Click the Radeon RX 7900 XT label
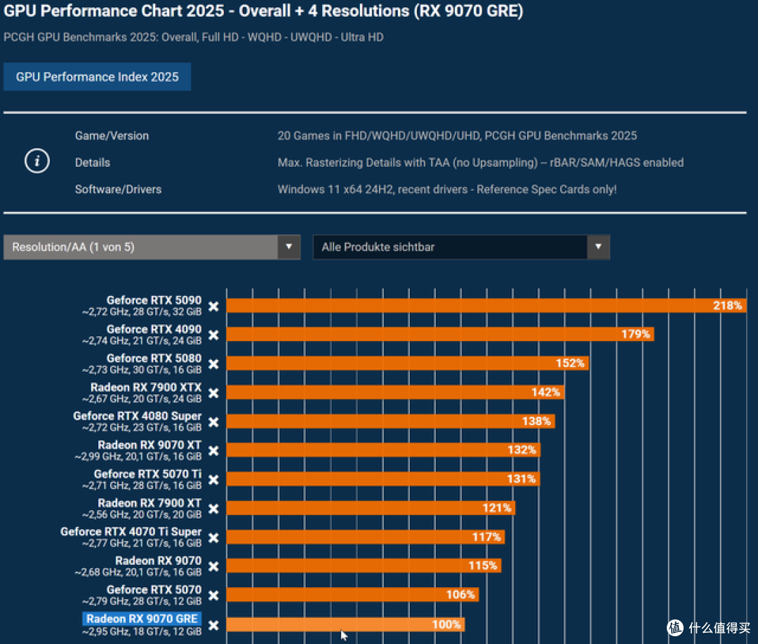Viewport: 758px width, 644px height. (149, 502)
